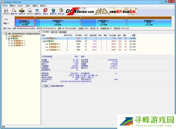Click the Format (格式化) toolbar icon

point(45,11)
